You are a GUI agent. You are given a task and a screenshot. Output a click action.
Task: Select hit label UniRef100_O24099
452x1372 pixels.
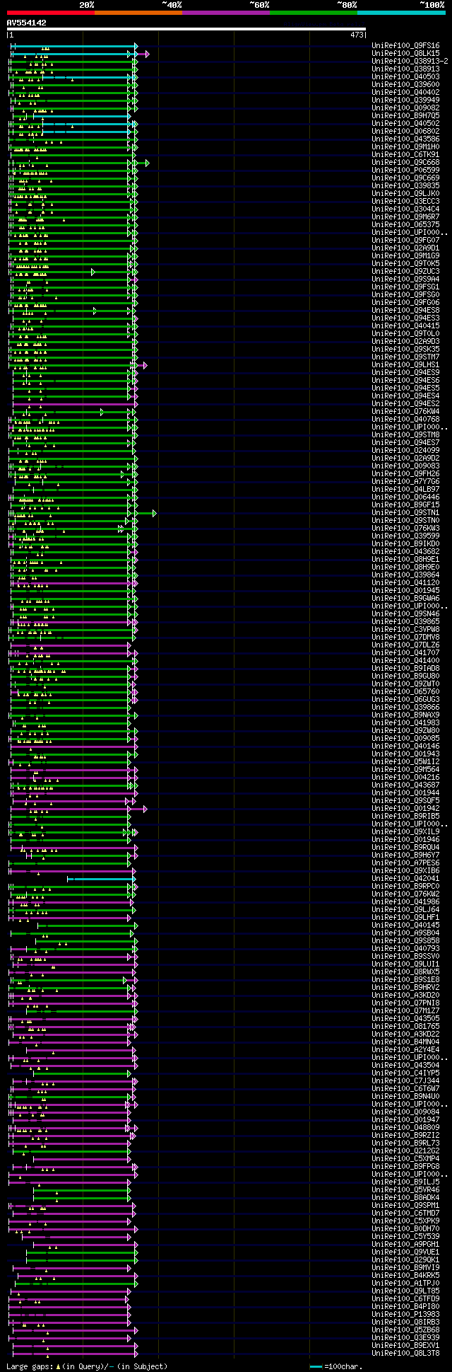tap(405, 450)
